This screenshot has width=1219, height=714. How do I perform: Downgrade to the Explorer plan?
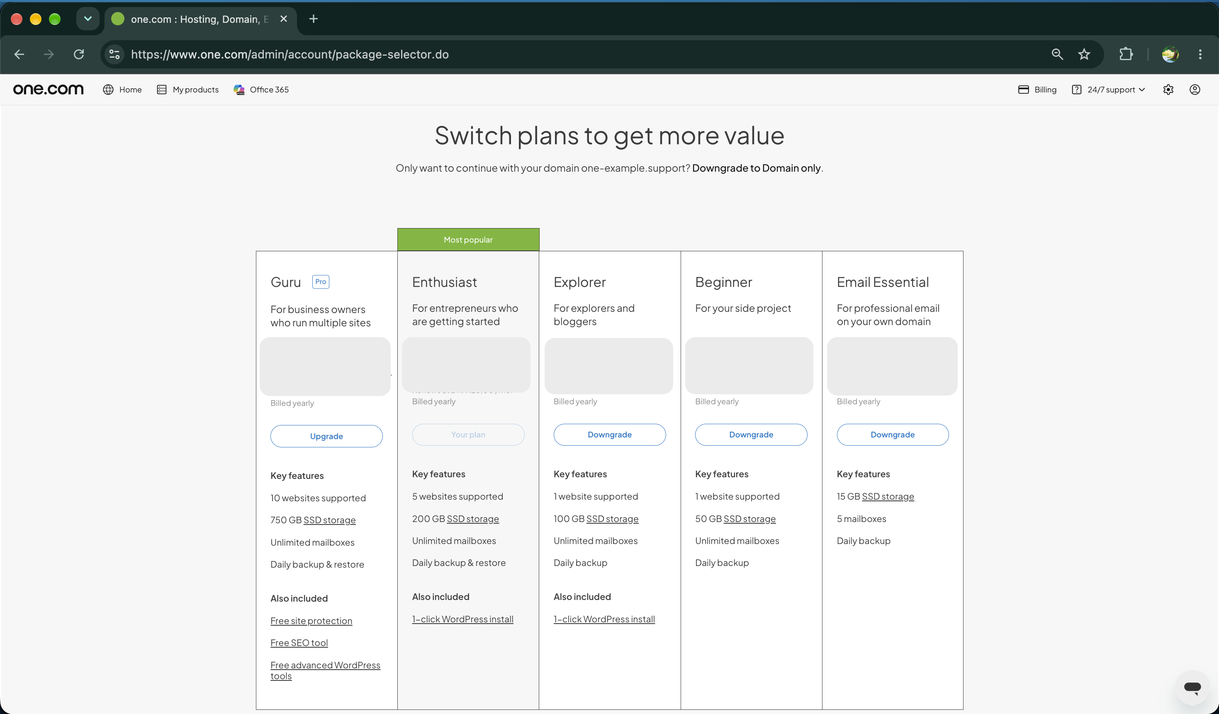[x=610, y=435]
